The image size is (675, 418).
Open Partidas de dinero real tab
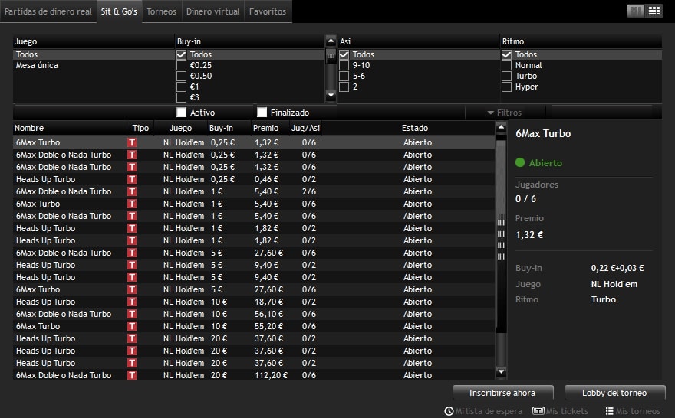[48, 11]
